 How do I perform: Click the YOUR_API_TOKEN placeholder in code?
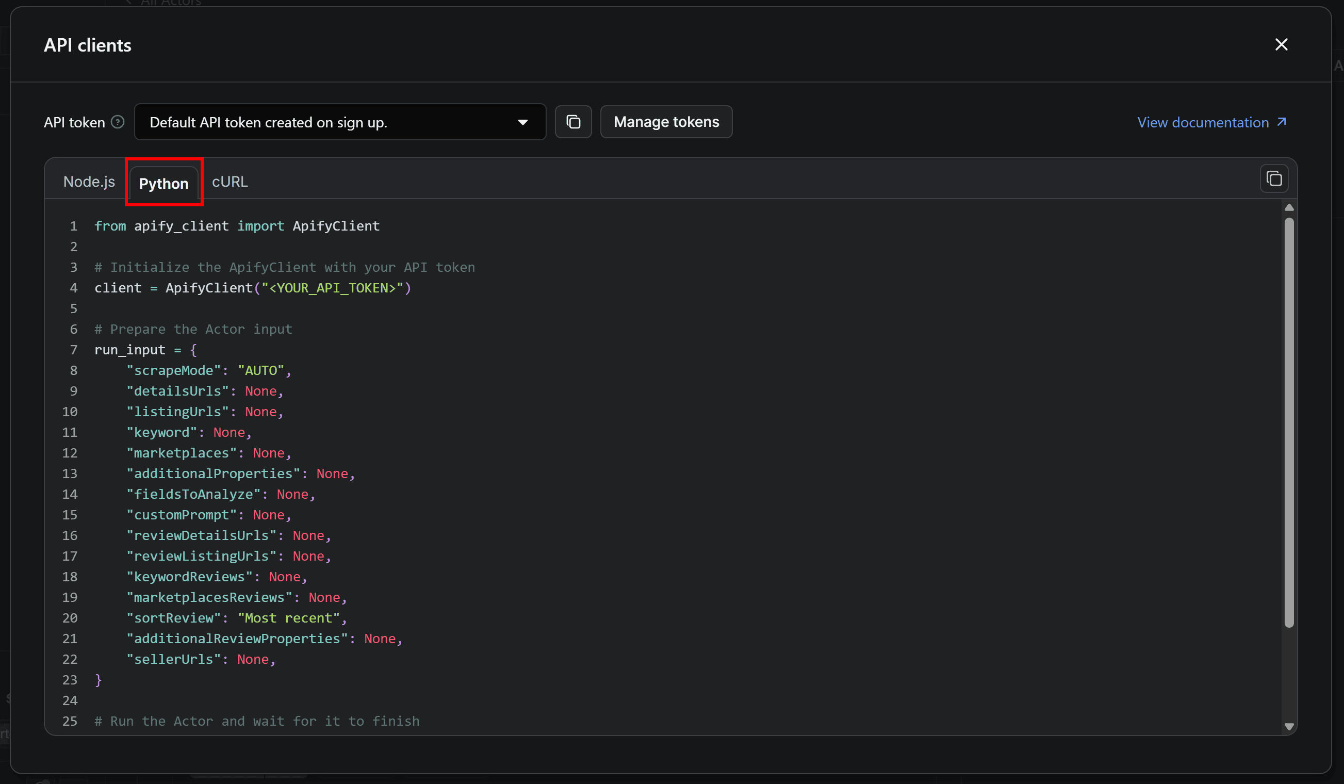click(x=332, y=288)
